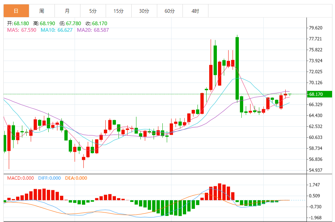Select the MA5: 67.590 indicator label
Image resolution: width=335 pixels, height=222 pixels.
click(22, 30)
